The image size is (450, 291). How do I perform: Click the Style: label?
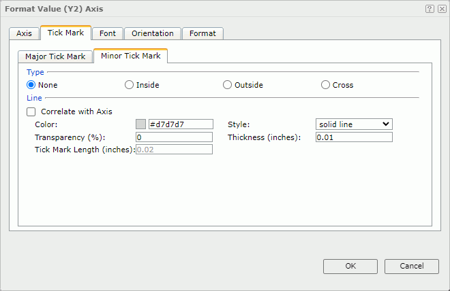(x=239, y=124)
